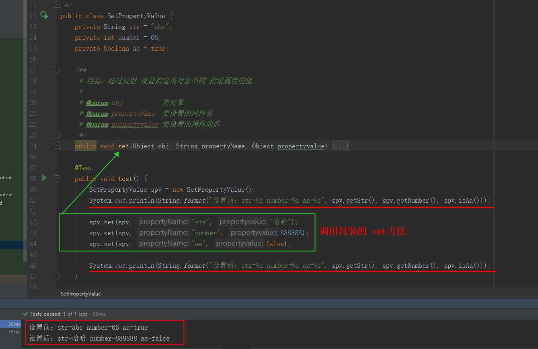Click spv.isAa() on line 46

coord(464,265)
